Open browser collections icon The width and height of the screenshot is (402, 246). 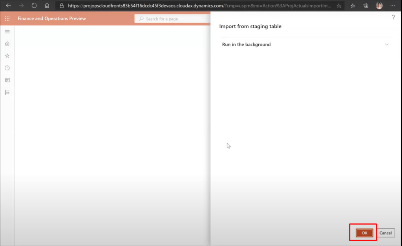[366, 6]
